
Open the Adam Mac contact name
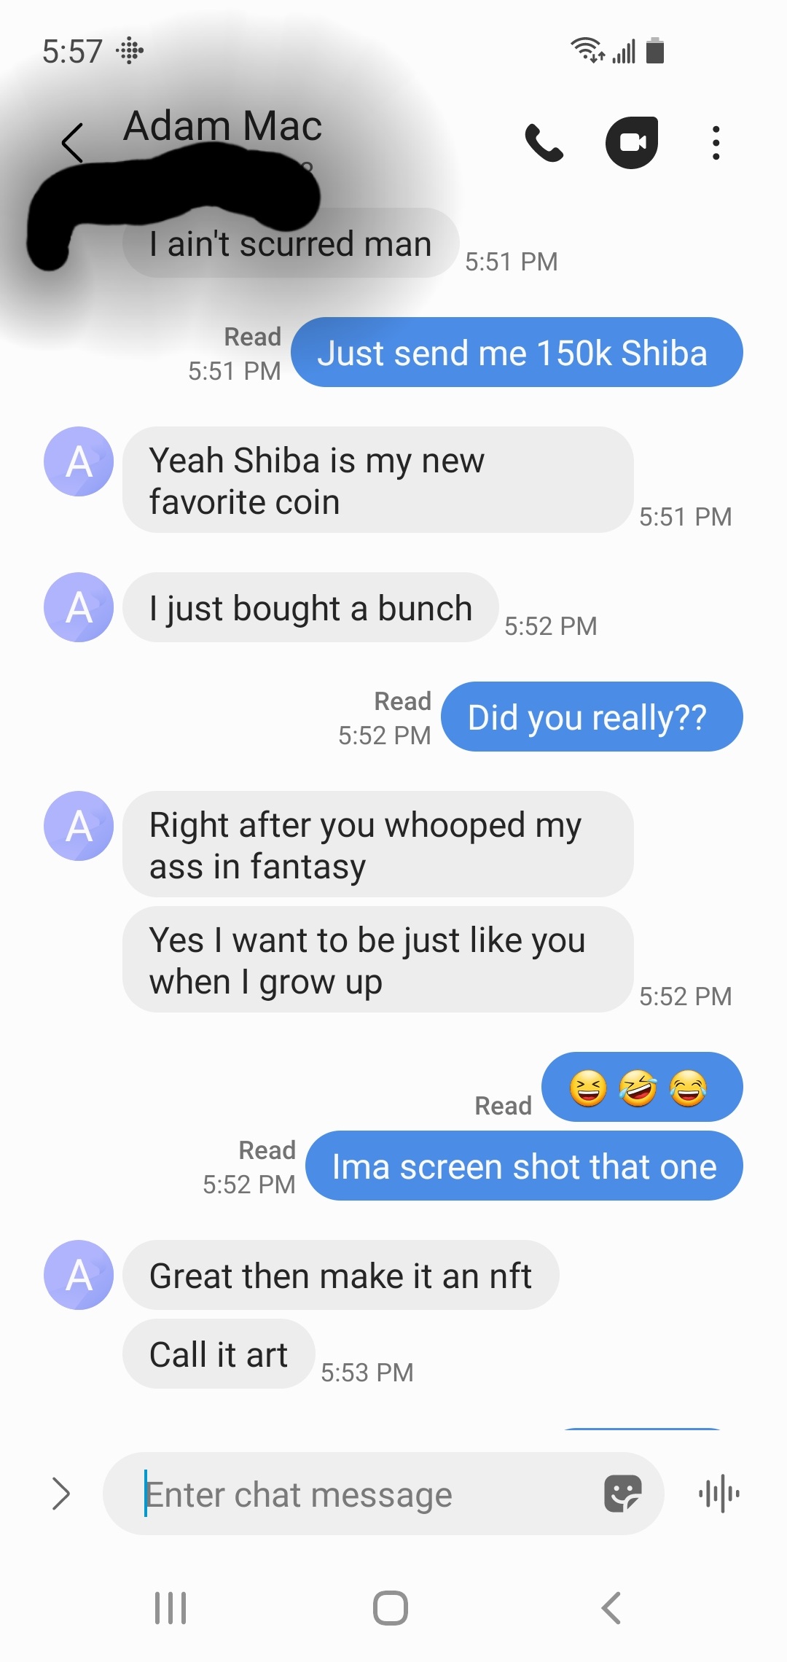222,126
